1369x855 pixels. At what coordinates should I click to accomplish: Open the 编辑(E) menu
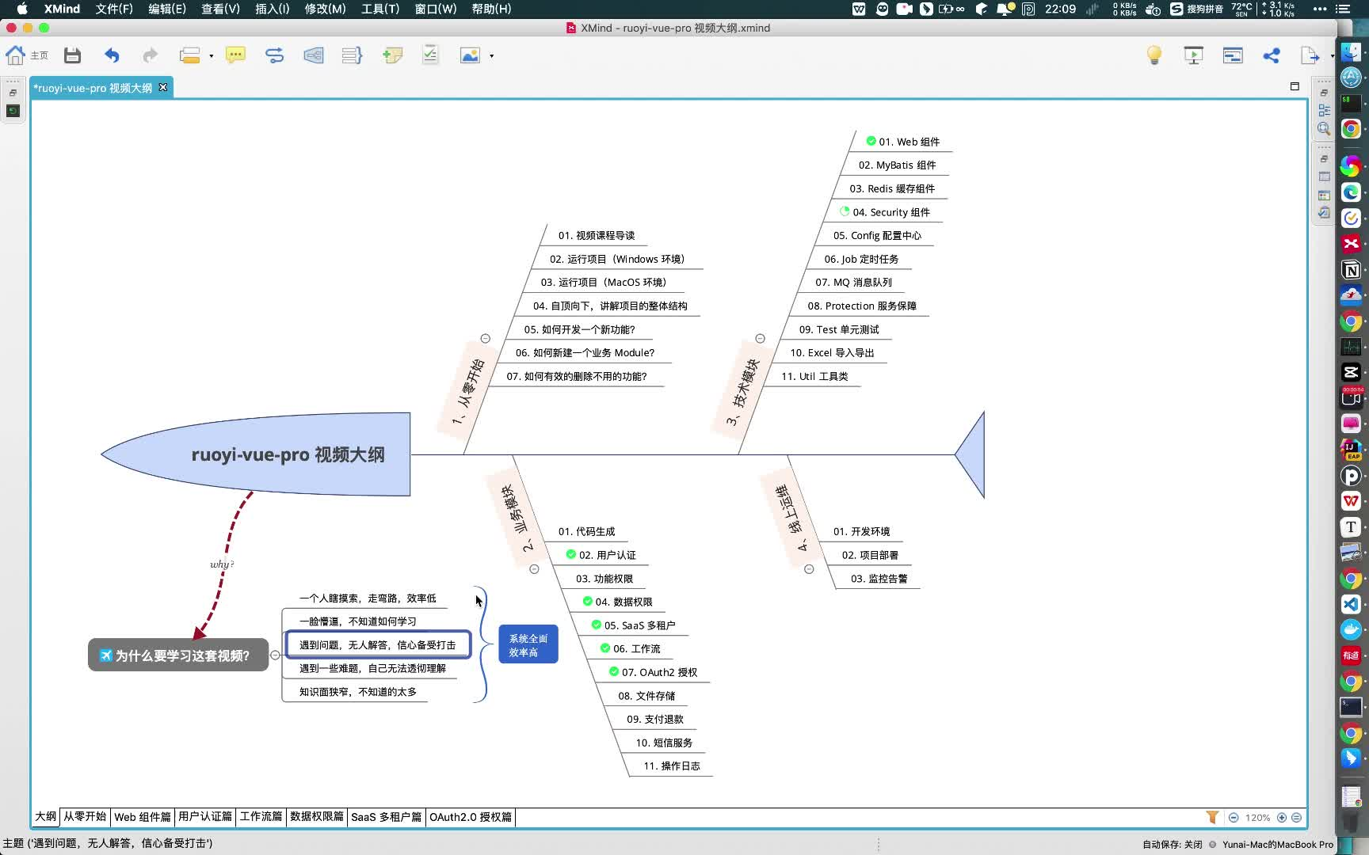[167, 9]
